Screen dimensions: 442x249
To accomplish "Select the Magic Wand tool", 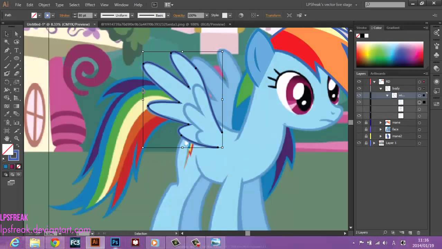I will (x=7, y=42).
